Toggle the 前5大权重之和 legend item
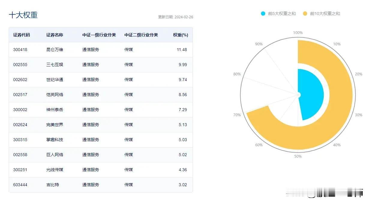 (x=278, y=14)
